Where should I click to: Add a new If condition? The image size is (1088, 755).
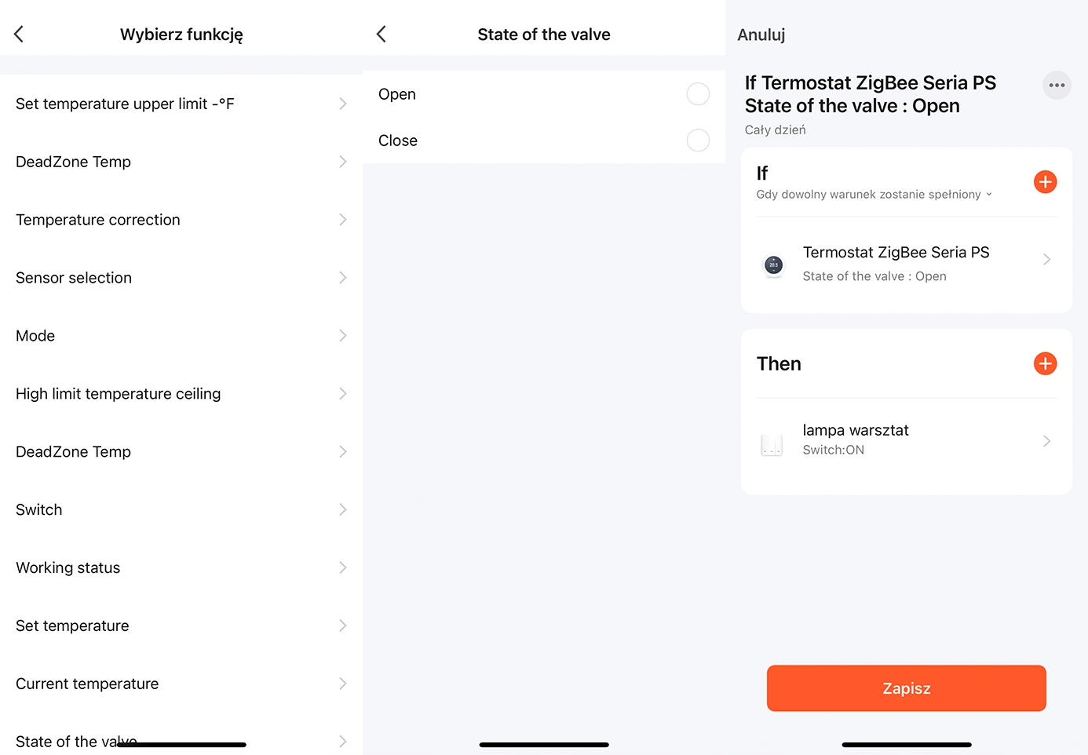point(1045,182)
